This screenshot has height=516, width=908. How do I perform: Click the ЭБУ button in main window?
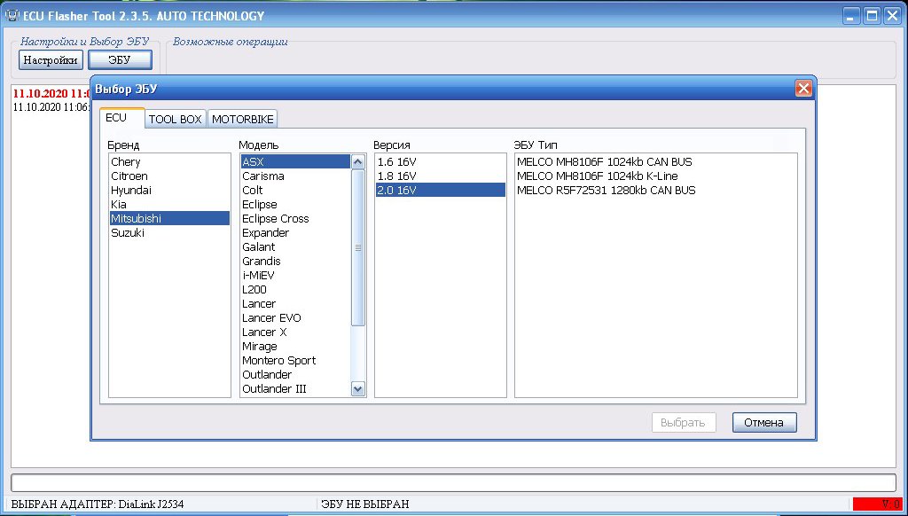tap(120, 59)
